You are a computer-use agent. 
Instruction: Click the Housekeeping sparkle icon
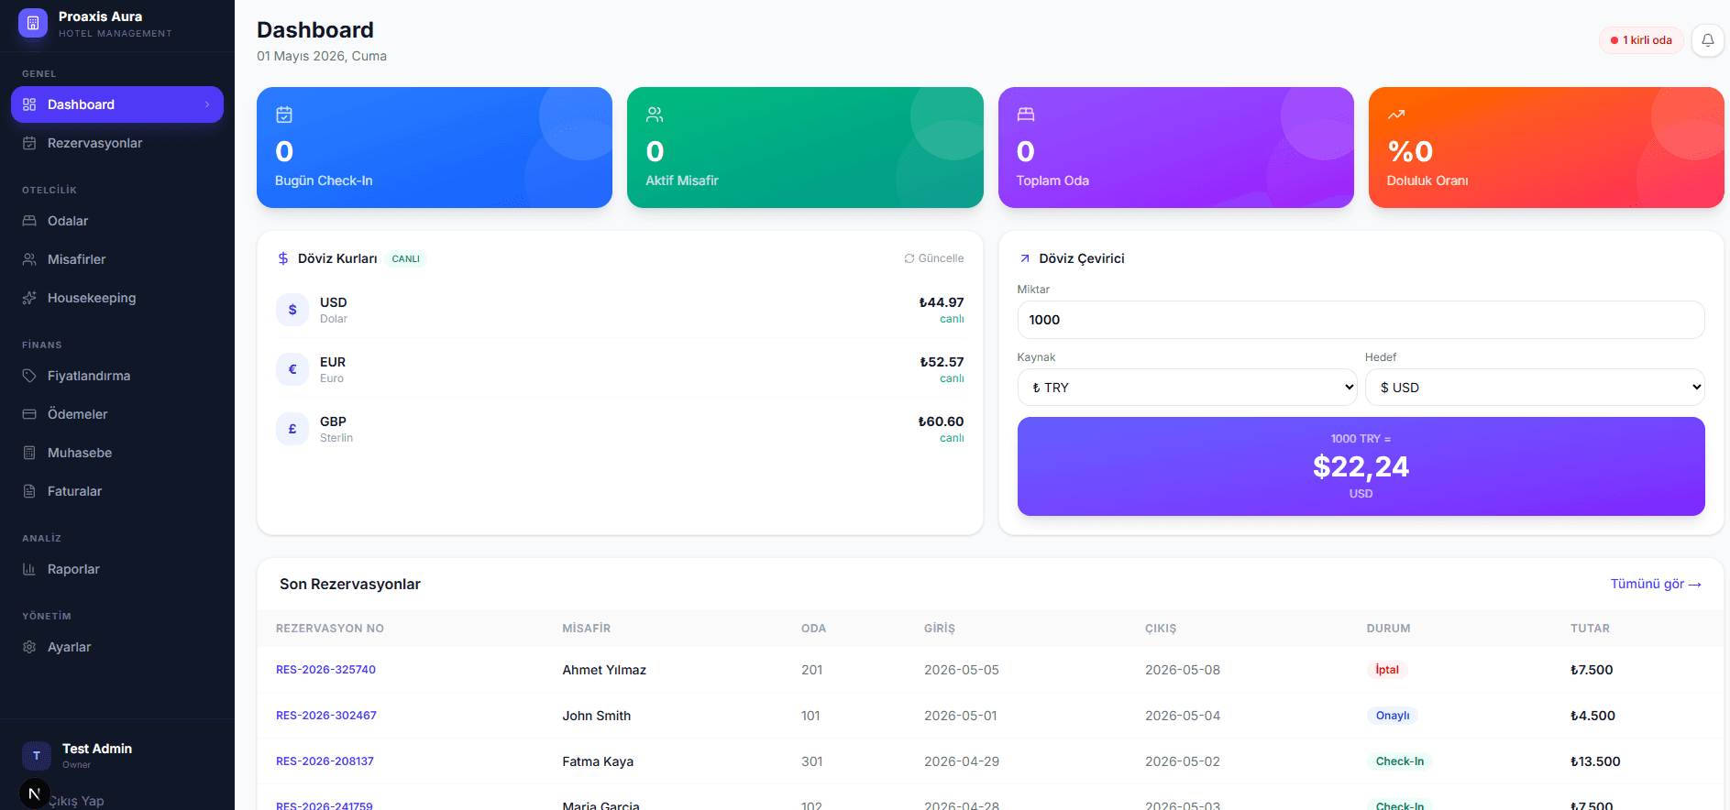click(29, 298)
